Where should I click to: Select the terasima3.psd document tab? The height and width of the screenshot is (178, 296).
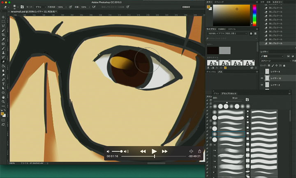(x=34, y=11)
